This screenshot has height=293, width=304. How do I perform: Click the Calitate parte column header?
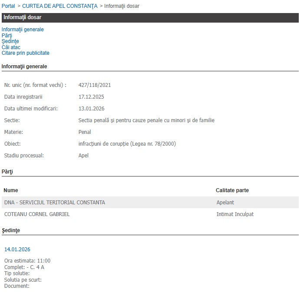click(x=232, y=190)
